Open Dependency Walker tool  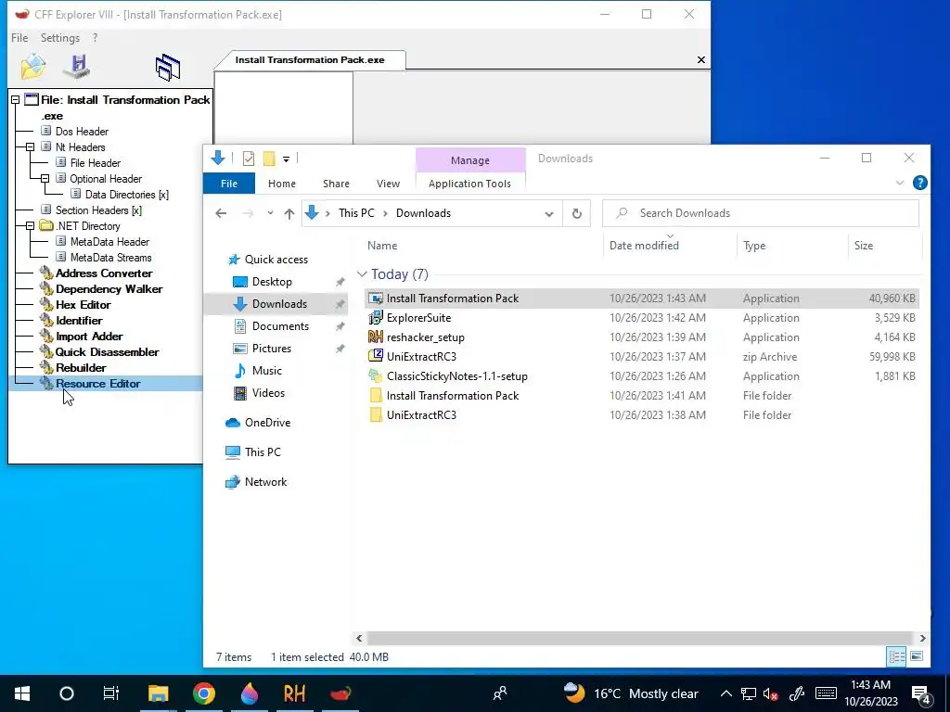109,289
